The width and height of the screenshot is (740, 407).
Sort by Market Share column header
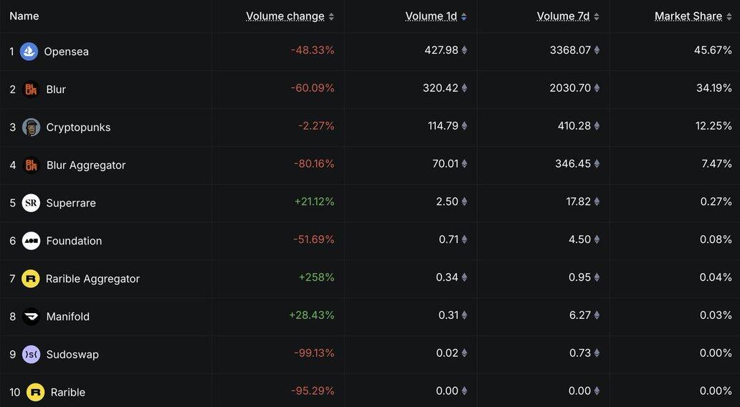coord(688,16)
